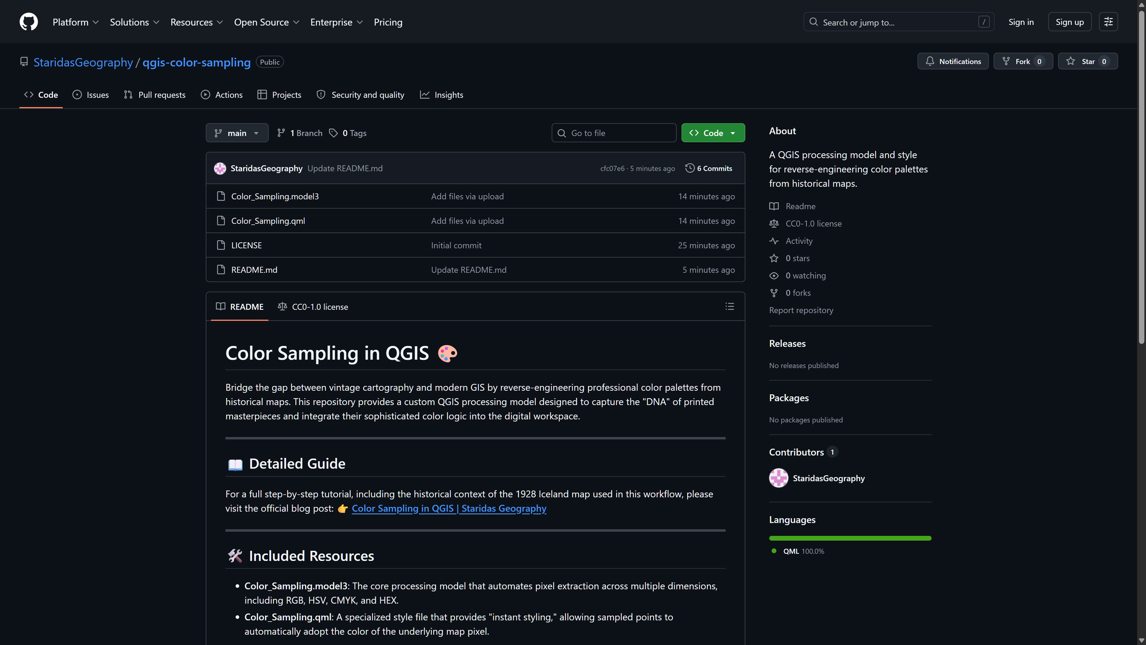Expand the Open Source menu
1146x645 pixels.
(x=266, y=22)
